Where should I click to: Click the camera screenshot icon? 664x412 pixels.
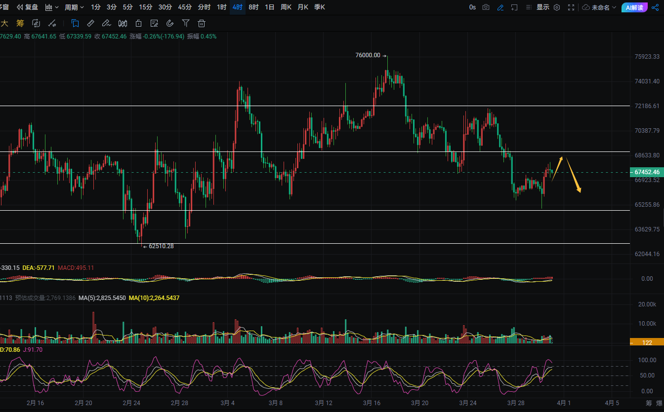[486, 7]
